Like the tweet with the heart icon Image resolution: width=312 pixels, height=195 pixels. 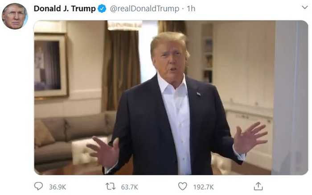[x=182, y=186]
